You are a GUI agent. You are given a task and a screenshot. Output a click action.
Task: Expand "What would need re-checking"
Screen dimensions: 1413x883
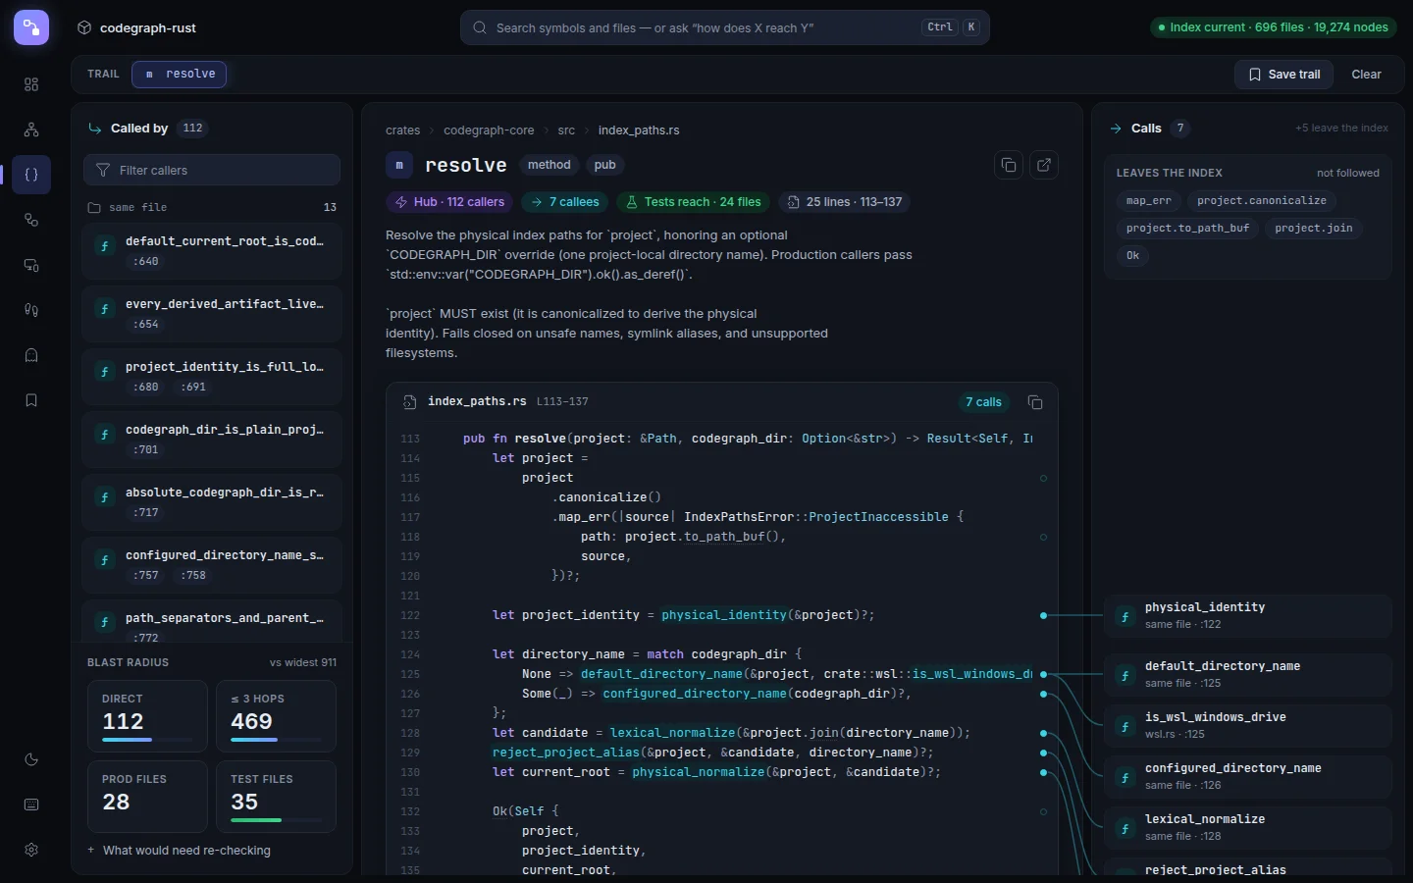point(179,851)
